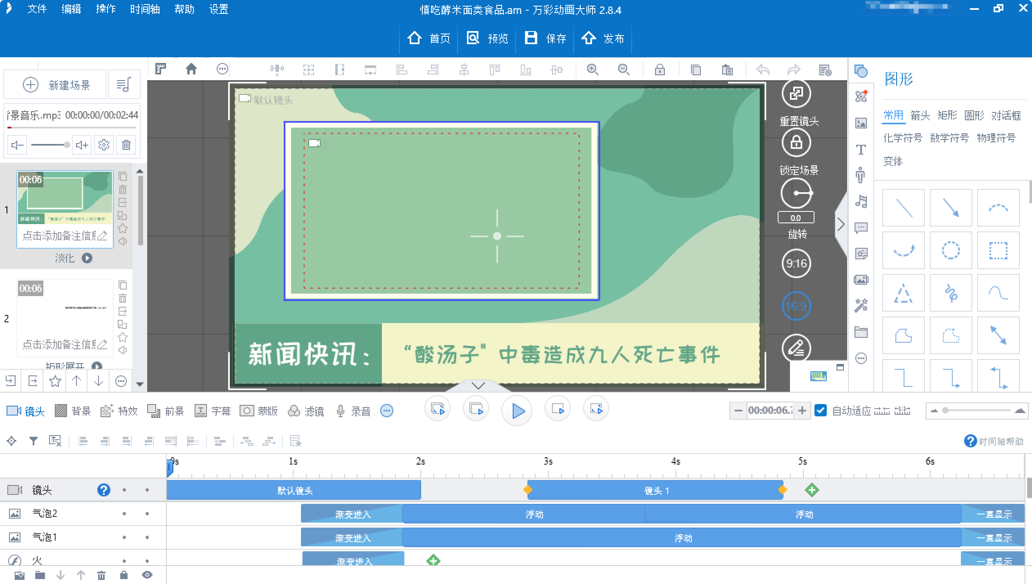Click the lock icon in canvas toolbar
1032x584 pixels.
[660, 70]
